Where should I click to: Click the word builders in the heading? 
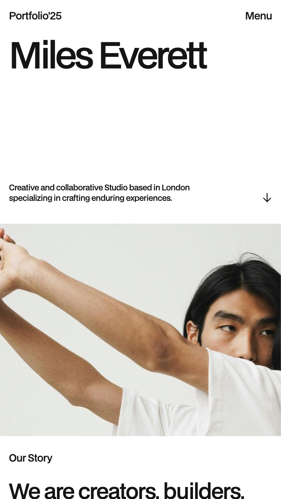(x=203, y=490)
